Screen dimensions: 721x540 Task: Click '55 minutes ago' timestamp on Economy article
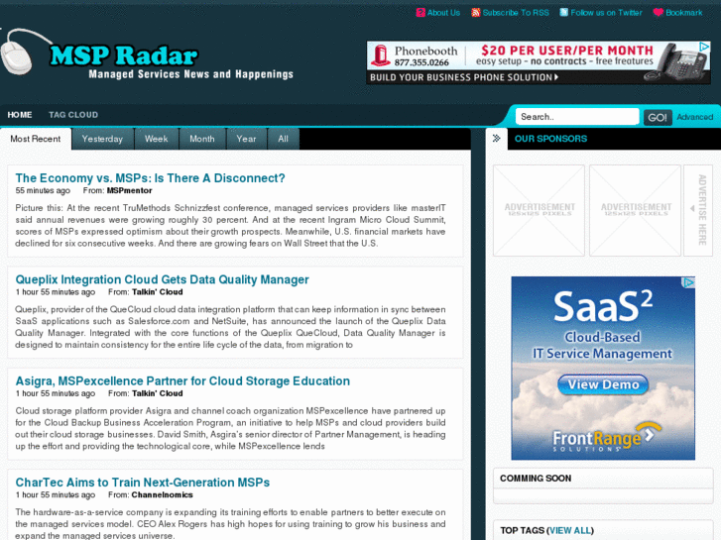click(x=43, y=190)
